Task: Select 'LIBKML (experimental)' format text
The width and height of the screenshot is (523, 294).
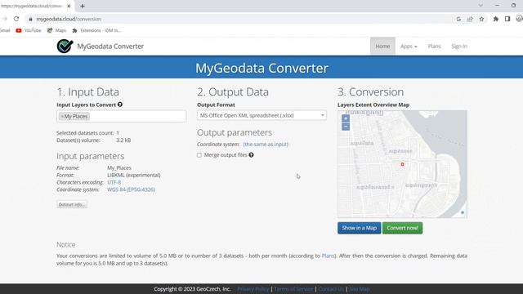Action: (x=134, y=175)
